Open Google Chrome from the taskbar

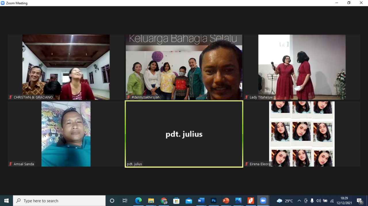click(x=164, y=201)
